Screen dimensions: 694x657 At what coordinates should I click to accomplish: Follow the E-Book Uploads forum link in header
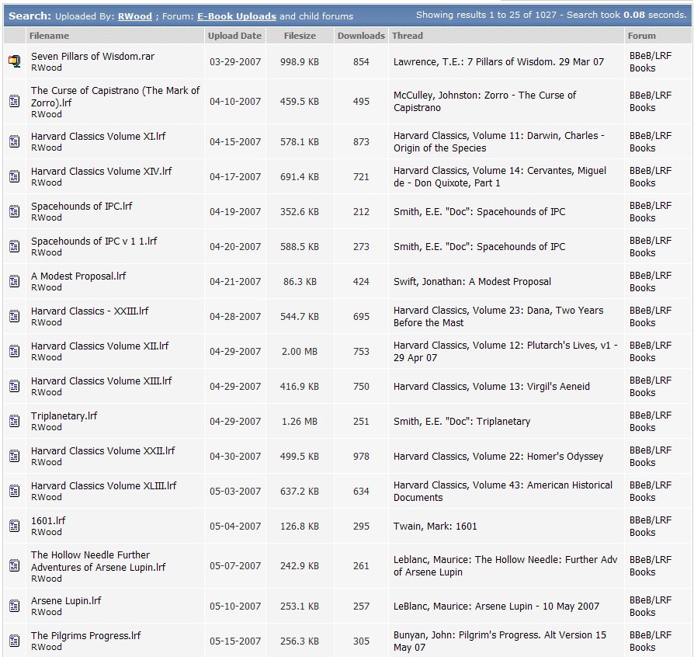pos(237,16)
